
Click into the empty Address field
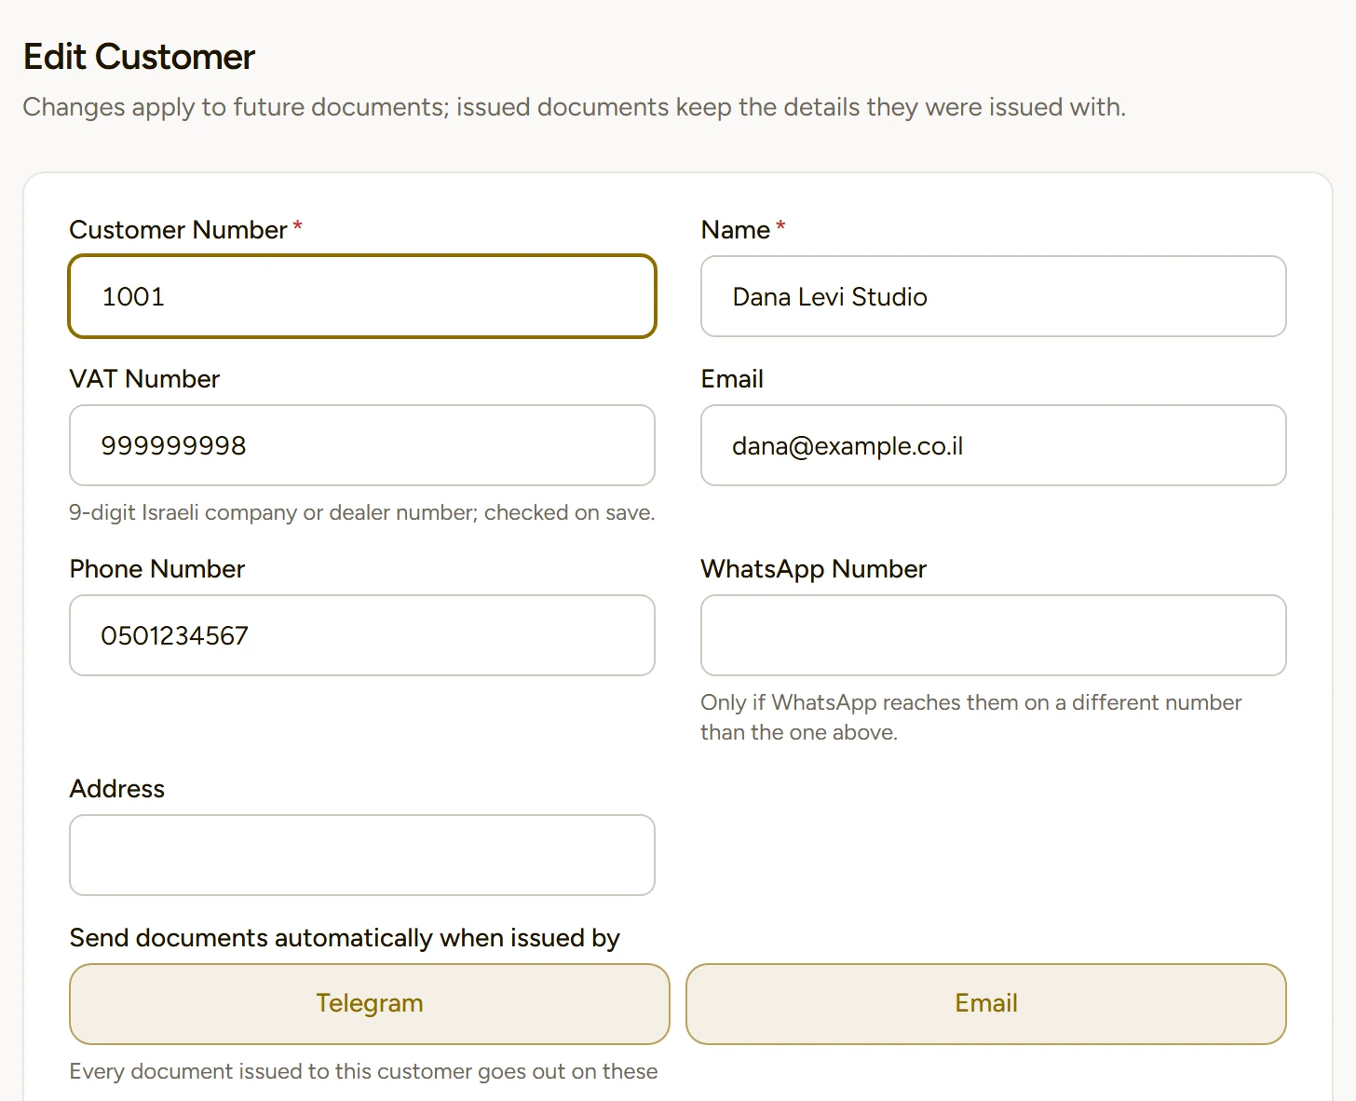pos(362,855)
